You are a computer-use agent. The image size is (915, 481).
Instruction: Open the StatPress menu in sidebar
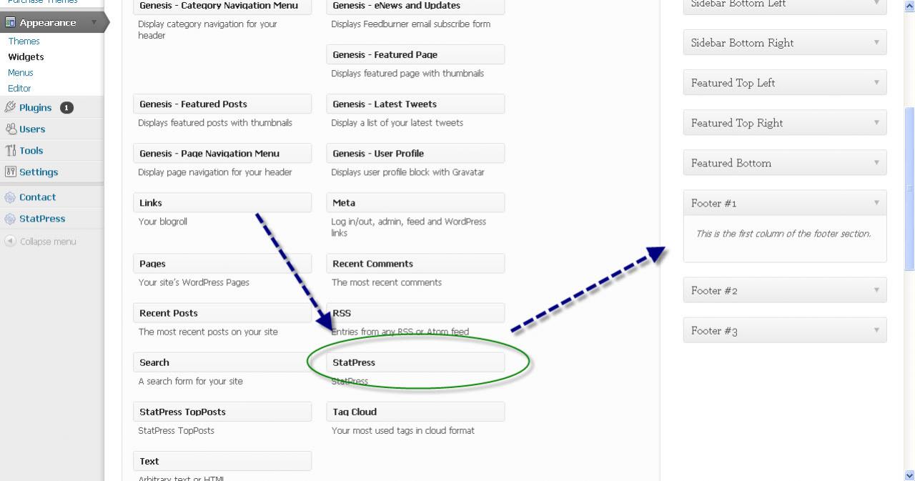pyautogui.click(x=42, y=219)
